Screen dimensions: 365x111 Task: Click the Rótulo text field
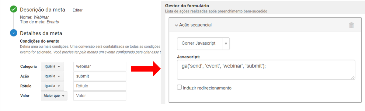(x=100, y=86)
